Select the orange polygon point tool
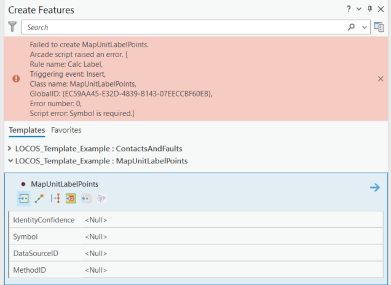Image resolution: width=391 pixels, height=285 pixels. [x=71, y=198]
